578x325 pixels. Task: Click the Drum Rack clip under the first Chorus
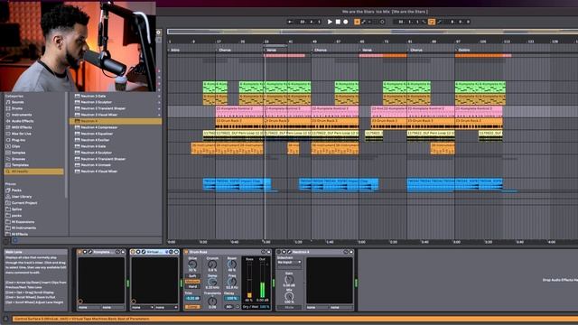coord(239,123)
